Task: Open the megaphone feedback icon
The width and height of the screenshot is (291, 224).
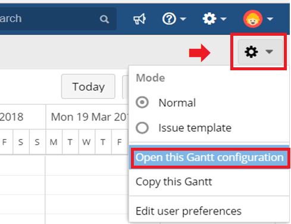Action: click(x=139, y=19)
